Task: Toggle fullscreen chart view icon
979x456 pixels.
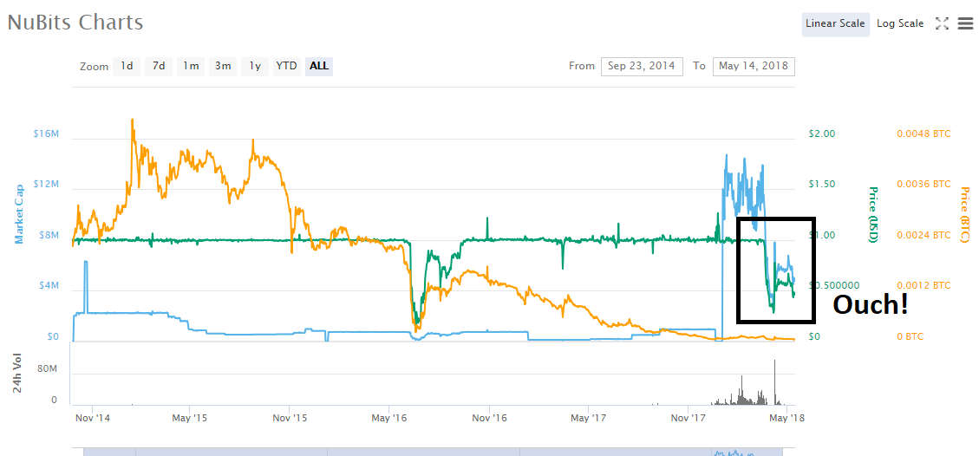Action: click(x=943, y=23)
